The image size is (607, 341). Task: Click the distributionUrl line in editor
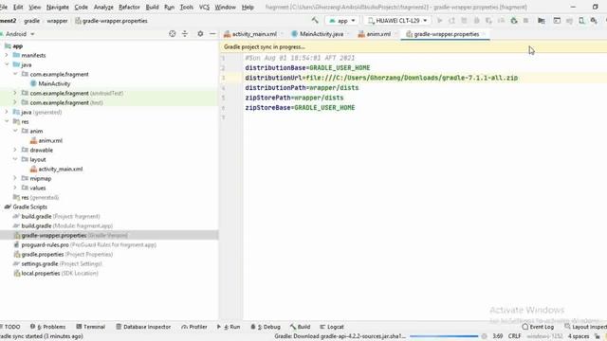tap(381, 78)
